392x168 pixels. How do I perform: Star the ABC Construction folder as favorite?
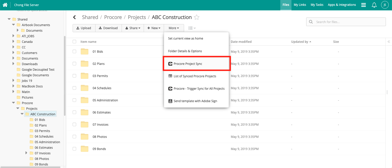coord(197,17)
